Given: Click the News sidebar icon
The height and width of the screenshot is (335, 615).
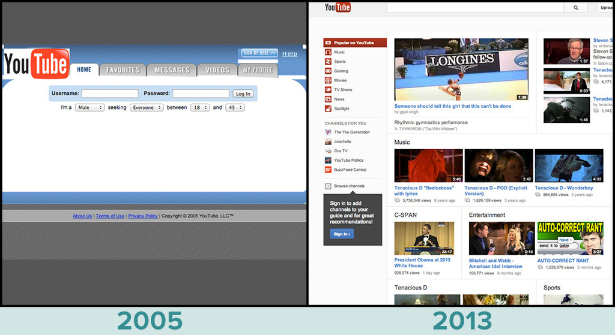Looking at the screenshot, I should click(x=329, y=99).
